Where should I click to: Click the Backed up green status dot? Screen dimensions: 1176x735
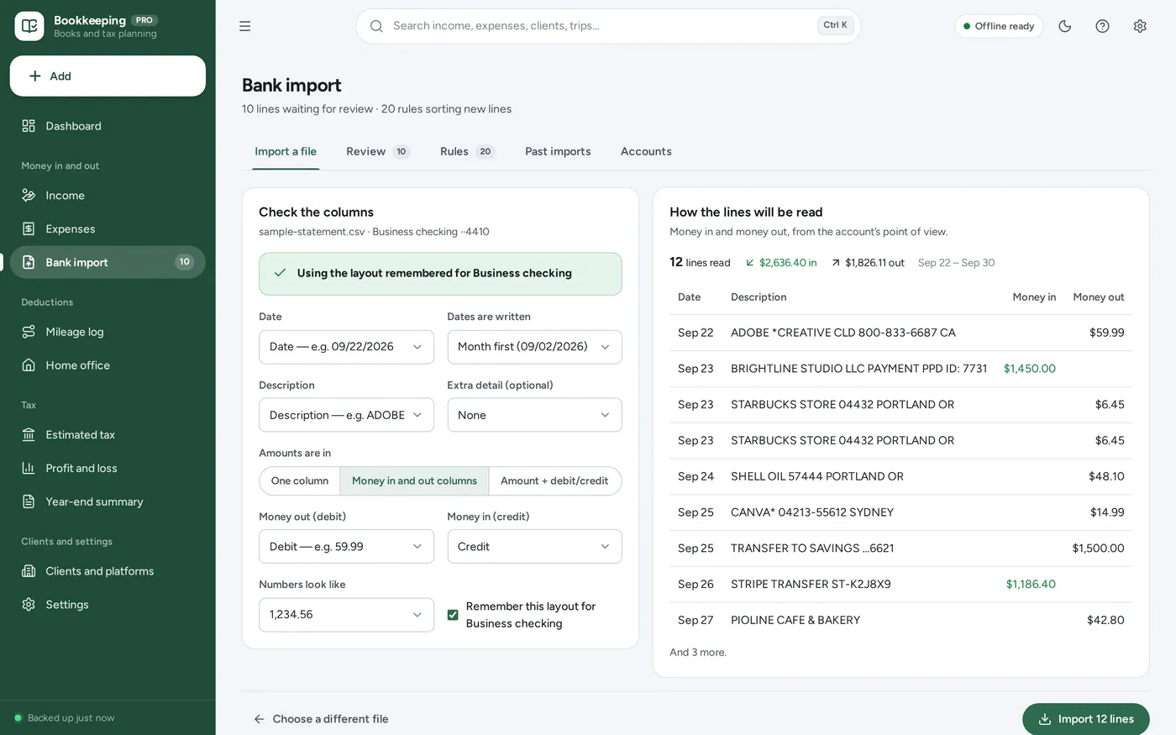18,718
